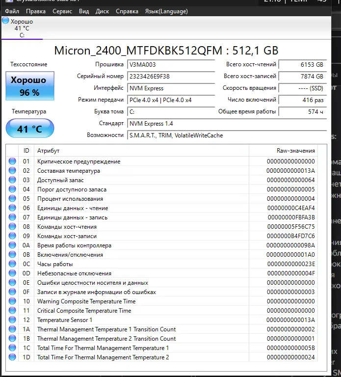This screenshot has width=341, height=377.
Task: Click the serial number field
Action: coord(170,77)
